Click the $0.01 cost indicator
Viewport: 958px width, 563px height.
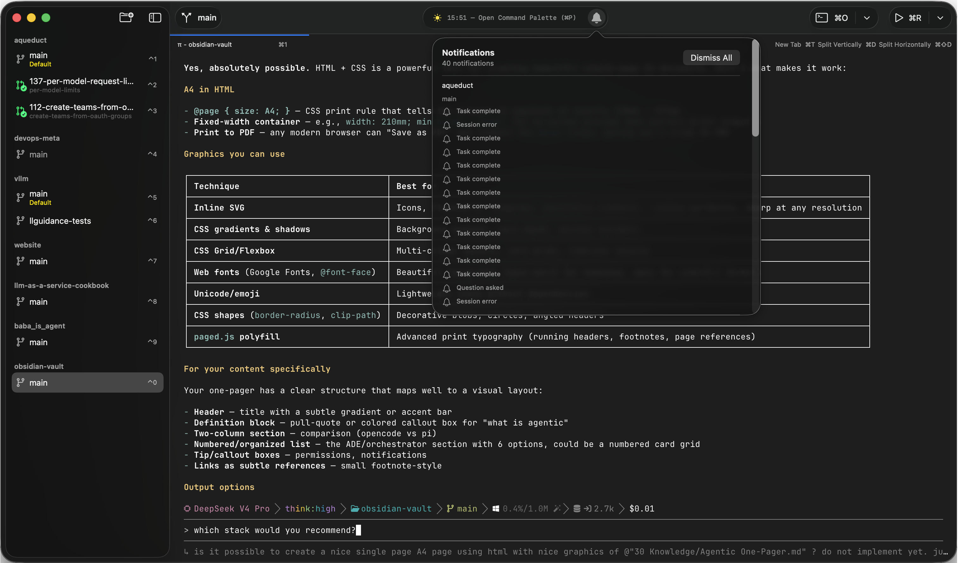[642, 509]
